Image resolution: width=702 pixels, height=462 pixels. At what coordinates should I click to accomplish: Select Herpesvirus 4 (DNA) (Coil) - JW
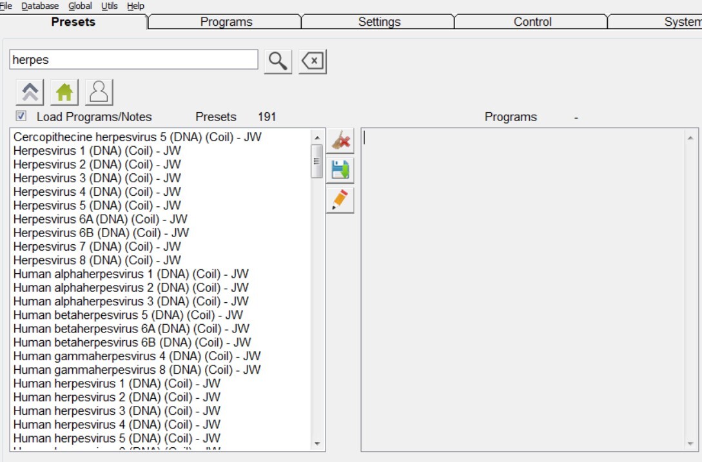point(97,191)
